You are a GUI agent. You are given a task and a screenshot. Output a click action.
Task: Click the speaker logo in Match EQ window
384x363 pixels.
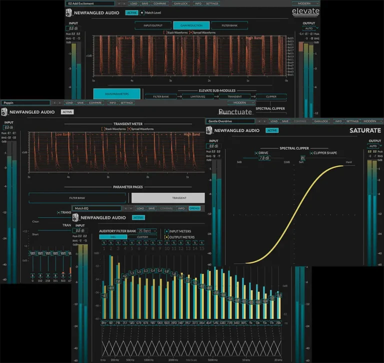coord(75,217)
